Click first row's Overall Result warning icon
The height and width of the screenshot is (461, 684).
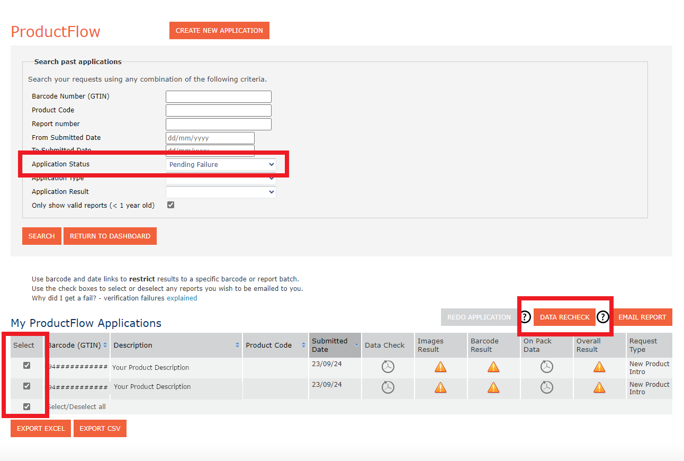click(x=599, y=367)
